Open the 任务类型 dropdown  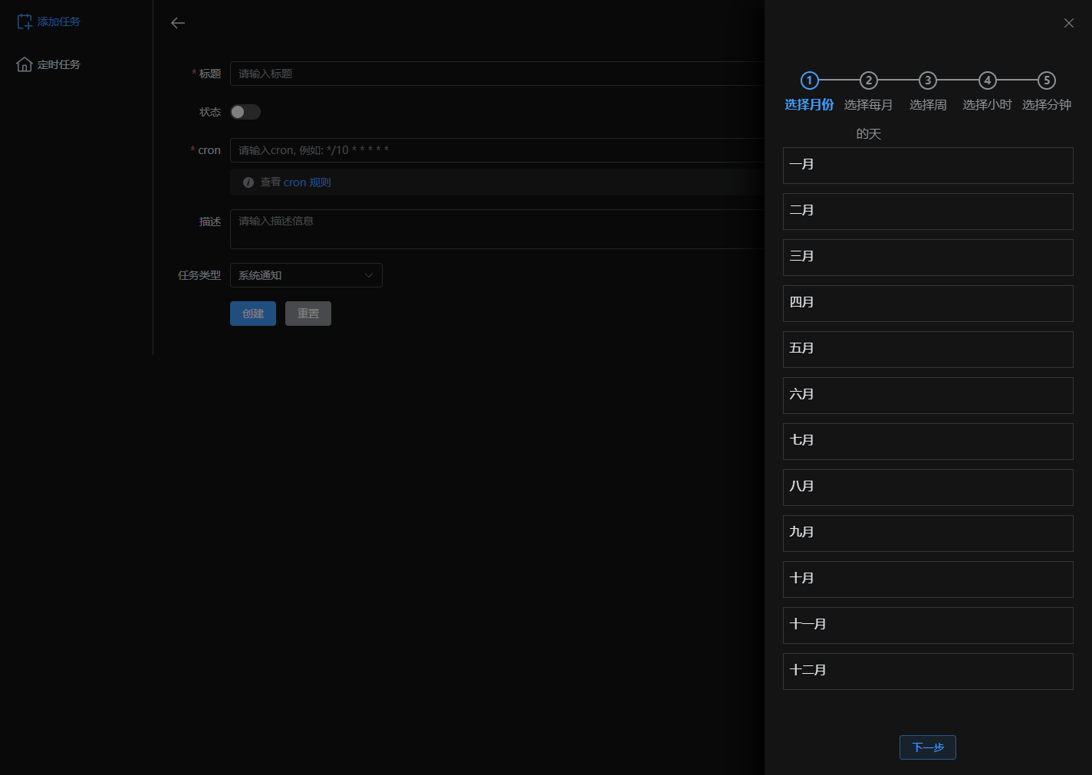(306, 275)
